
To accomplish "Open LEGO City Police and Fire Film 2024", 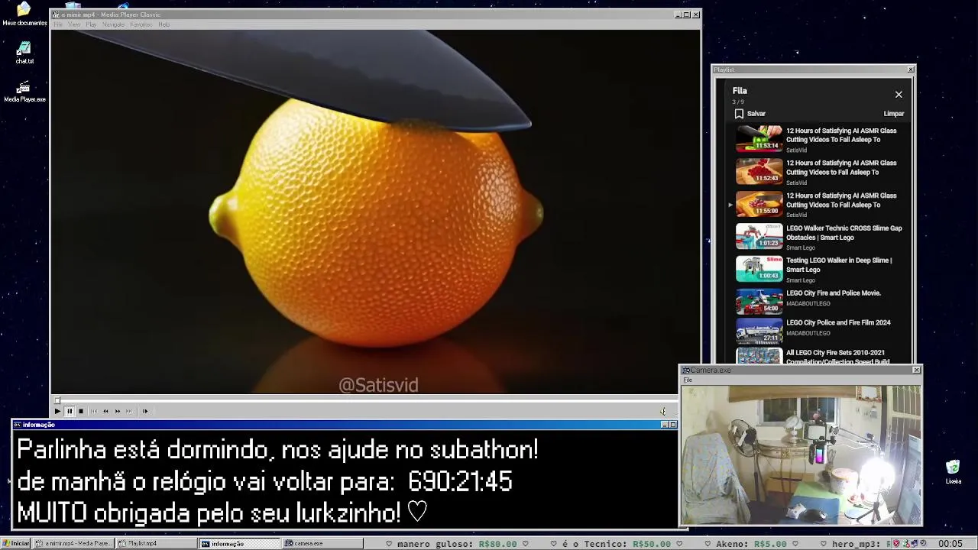I will (838, 322).
